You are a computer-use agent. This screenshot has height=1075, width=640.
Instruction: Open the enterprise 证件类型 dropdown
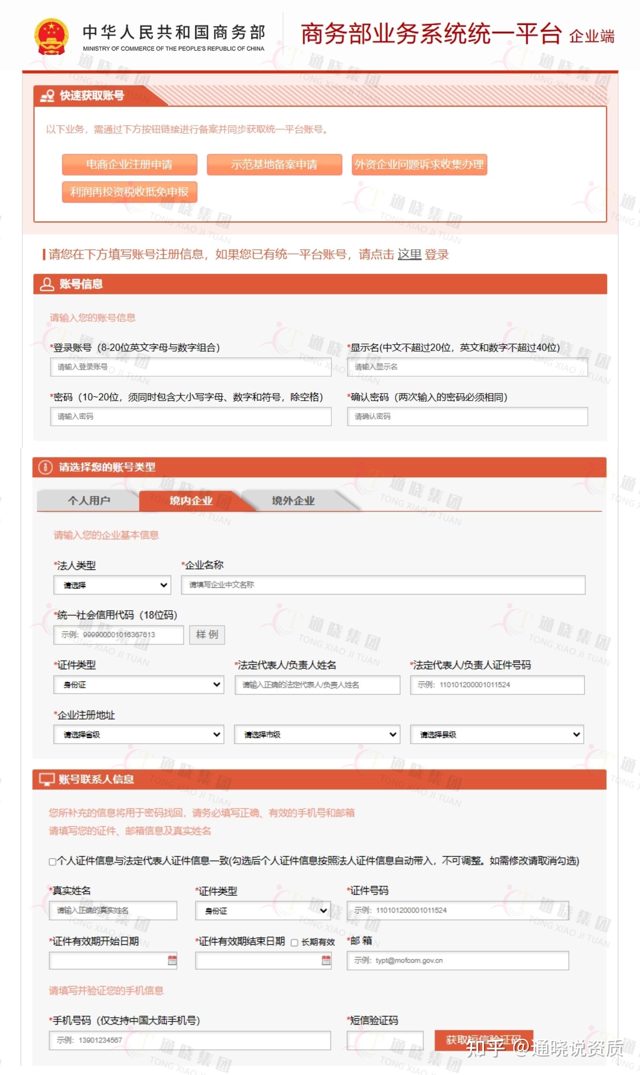139,685
